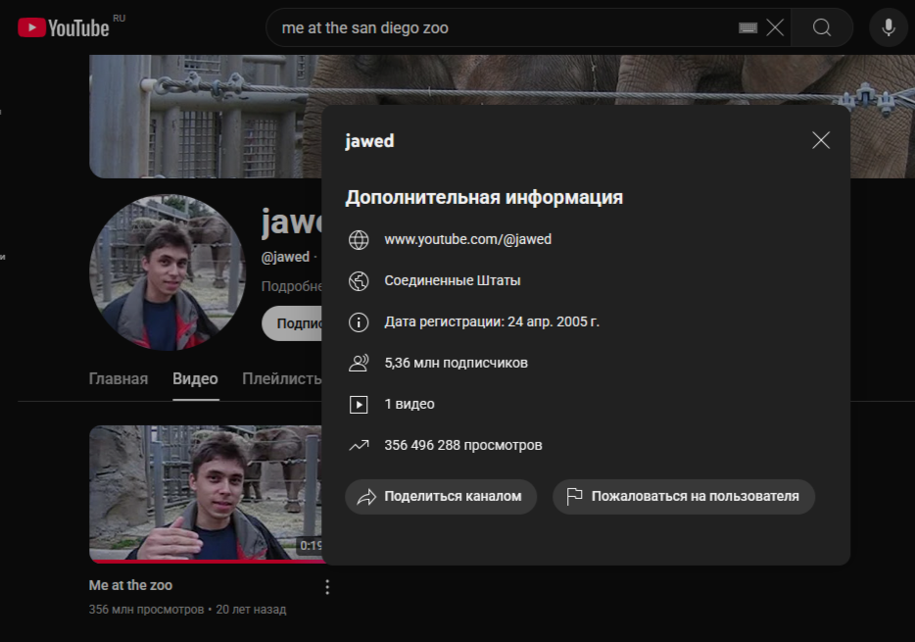Switch to the Главная tab
This screenshot has width=915, height=642.
[x=119, y=378]
